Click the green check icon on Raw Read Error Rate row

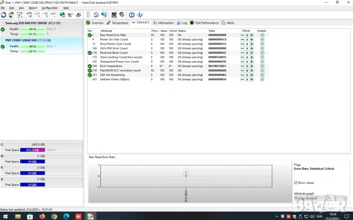pos(89,35)
